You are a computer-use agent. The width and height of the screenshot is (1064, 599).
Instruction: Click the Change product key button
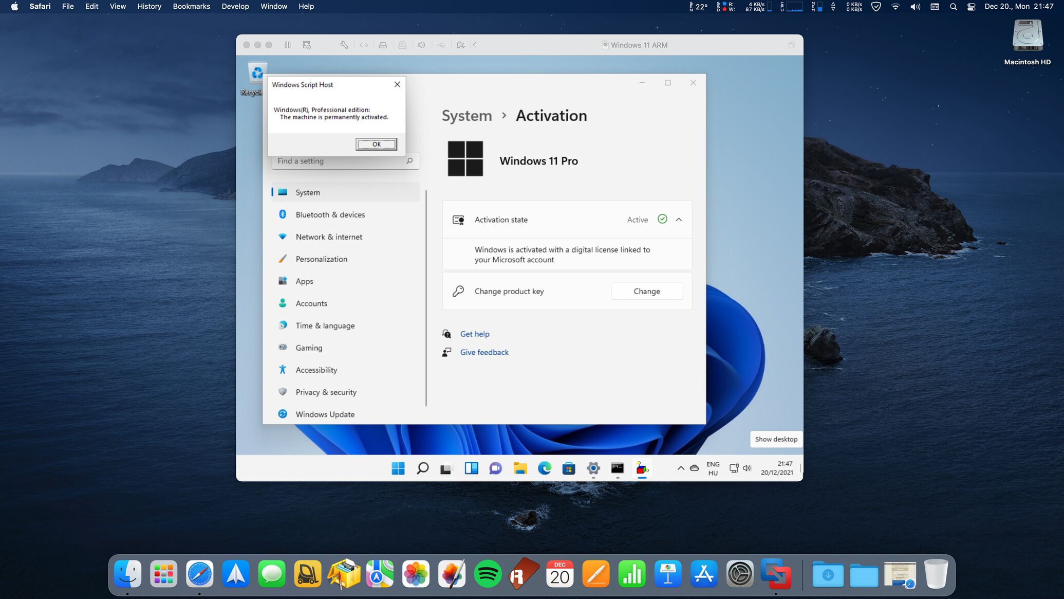click(646, 291)
